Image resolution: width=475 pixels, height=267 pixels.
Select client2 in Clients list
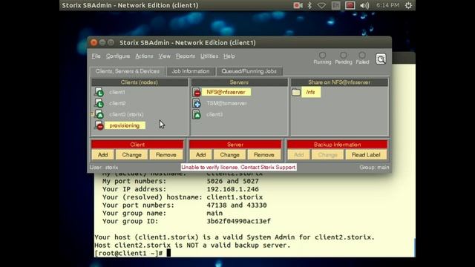point(117,103)
